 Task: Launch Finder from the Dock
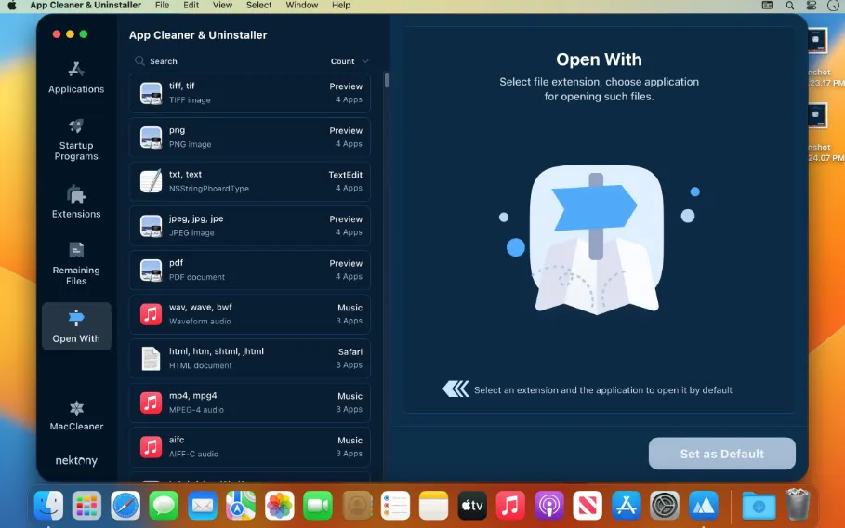pos(48,506)
